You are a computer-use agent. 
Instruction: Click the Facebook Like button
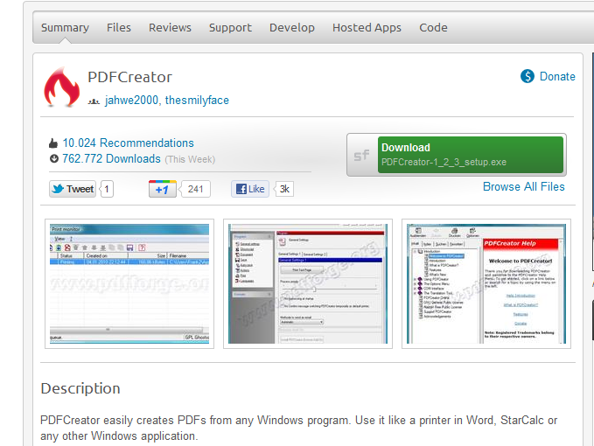point(250,189)
